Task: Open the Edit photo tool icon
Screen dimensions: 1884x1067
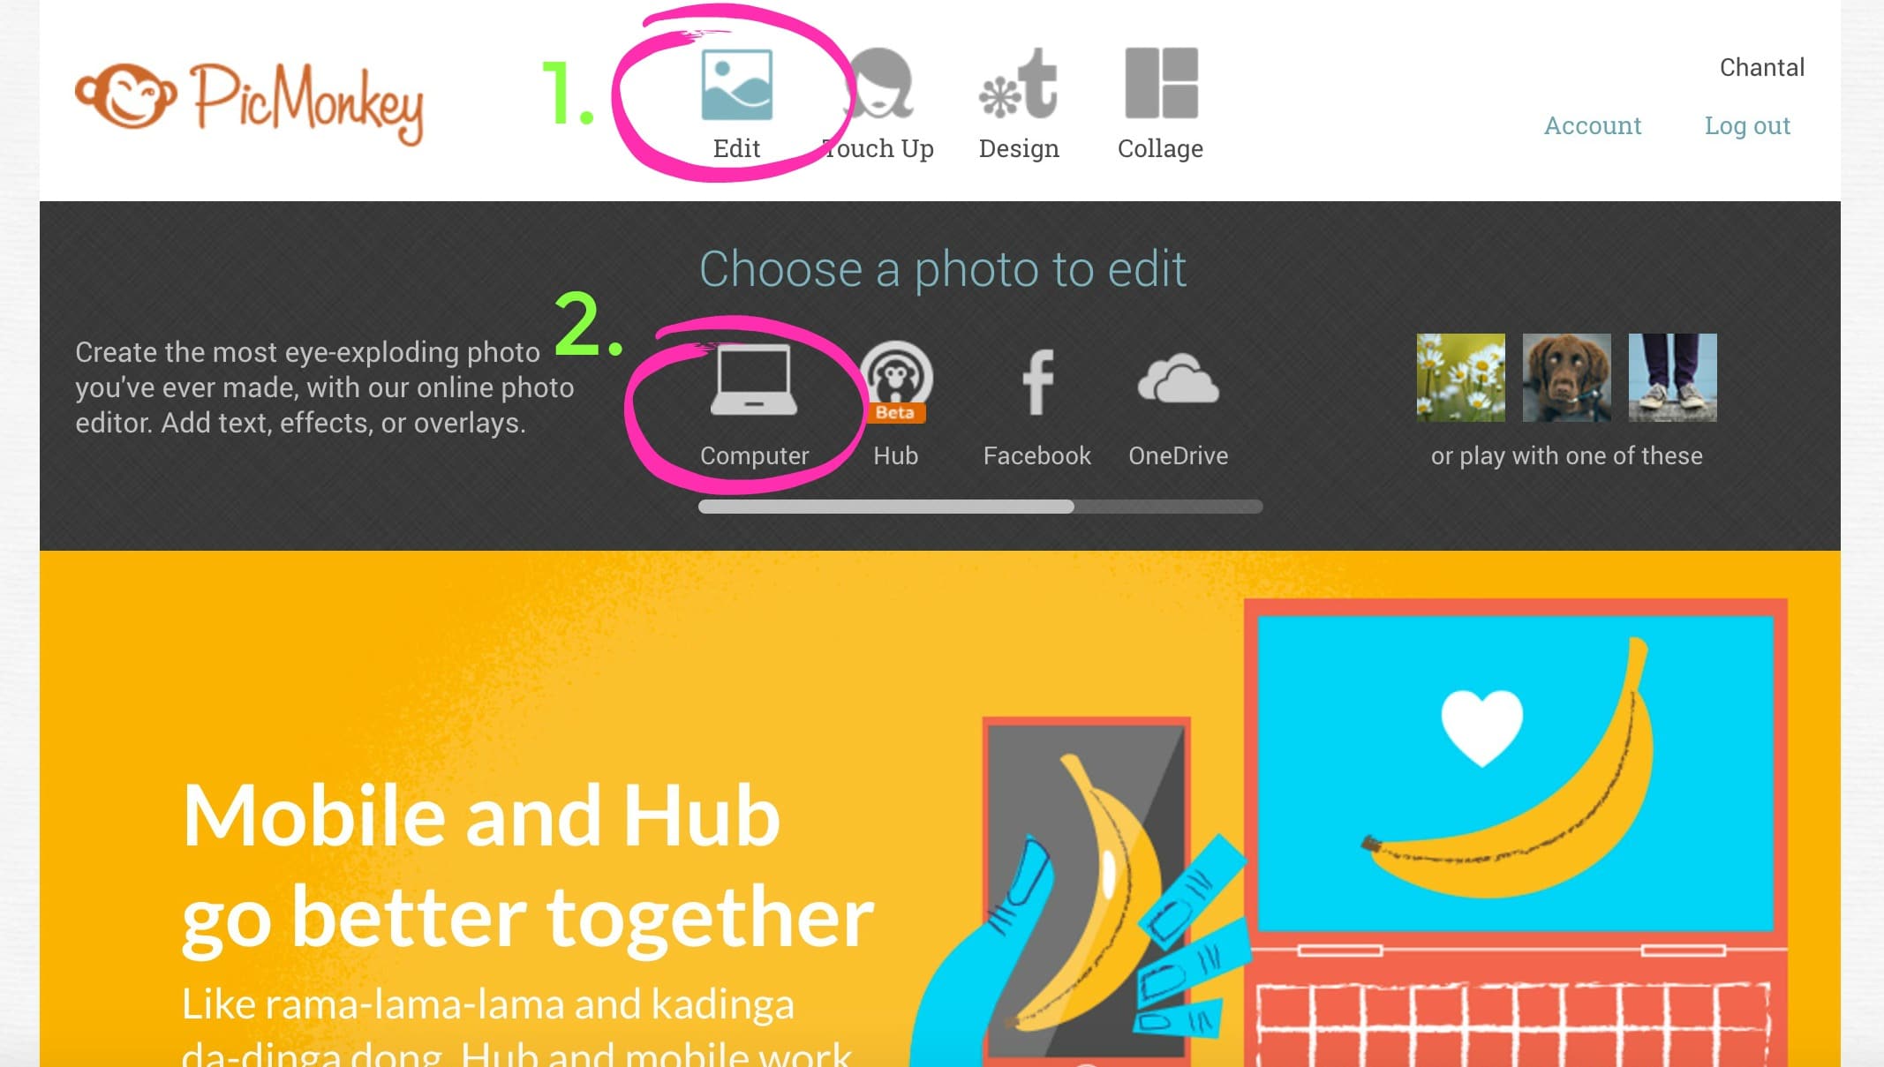Action: 736,85
